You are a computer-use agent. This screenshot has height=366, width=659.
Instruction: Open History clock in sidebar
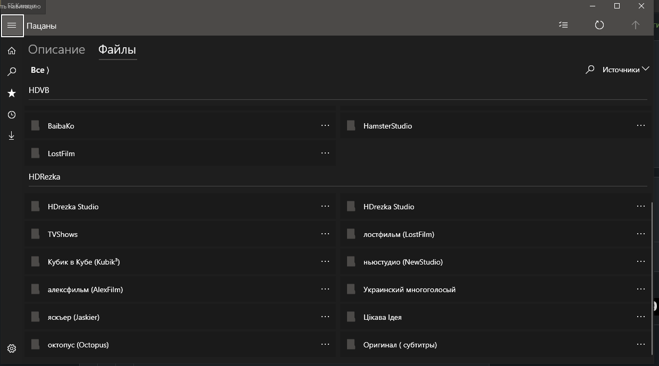tap(12, 115)
